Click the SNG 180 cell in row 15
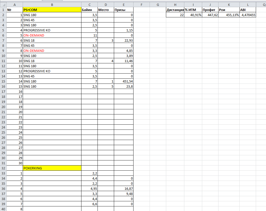The height and width of the screenshot is (211, 266). tap(52, 81)
